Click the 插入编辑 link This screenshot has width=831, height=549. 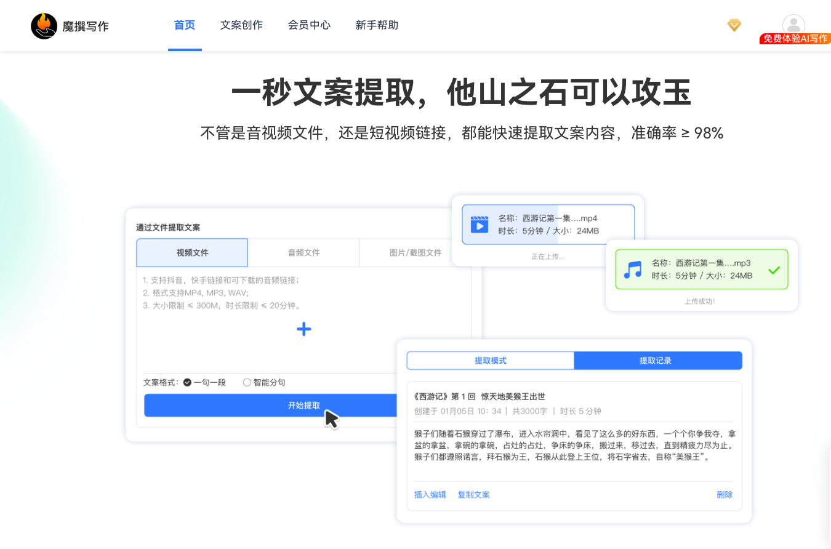tap(430, 495)
